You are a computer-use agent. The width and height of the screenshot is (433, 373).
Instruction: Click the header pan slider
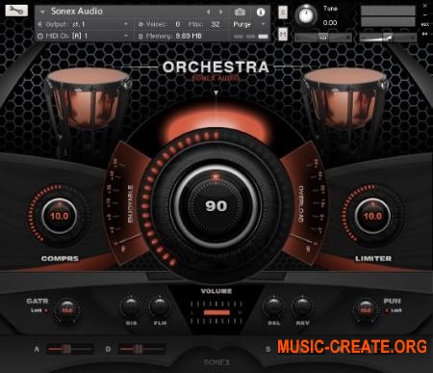tap(323, 38)
